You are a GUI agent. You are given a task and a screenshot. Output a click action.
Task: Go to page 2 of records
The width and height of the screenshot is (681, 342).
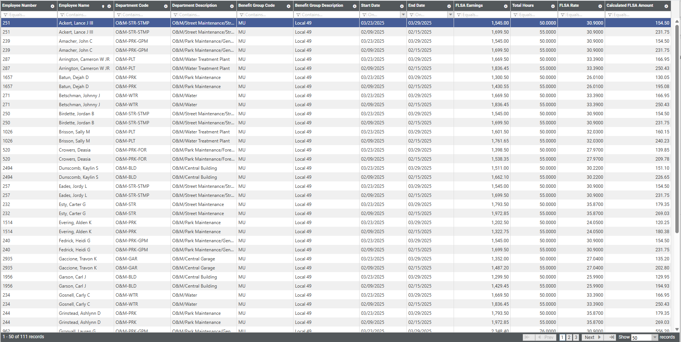click(569, 337)
